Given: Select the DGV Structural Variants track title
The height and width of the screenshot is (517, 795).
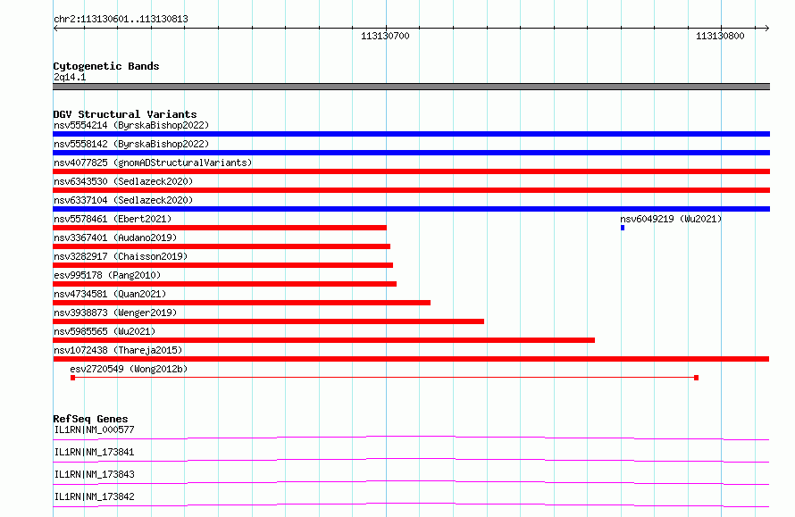Looking at the screenshot, I should pos(125,114).
